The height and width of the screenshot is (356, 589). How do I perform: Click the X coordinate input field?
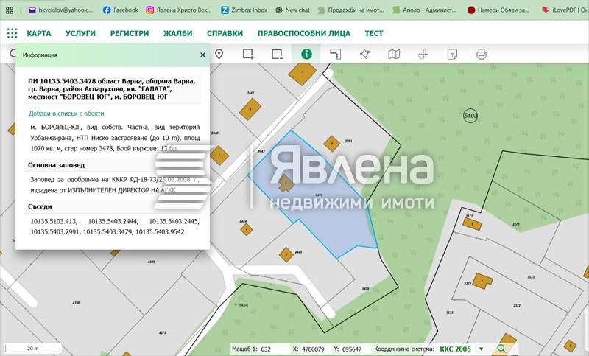(x=315, y=349)
